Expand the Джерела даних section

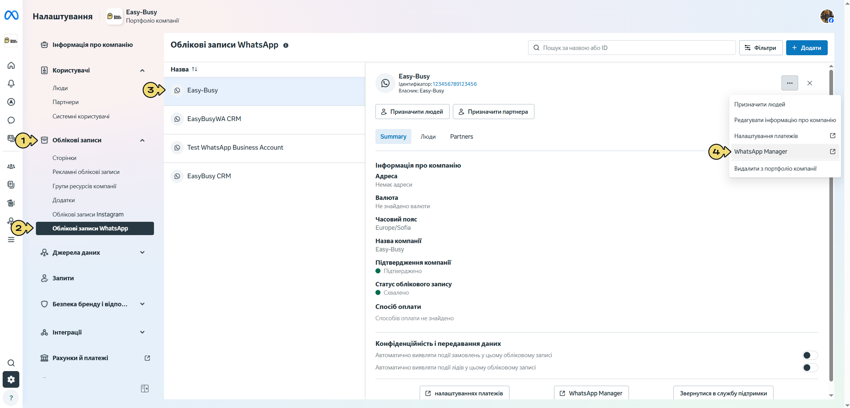(142, 252)
